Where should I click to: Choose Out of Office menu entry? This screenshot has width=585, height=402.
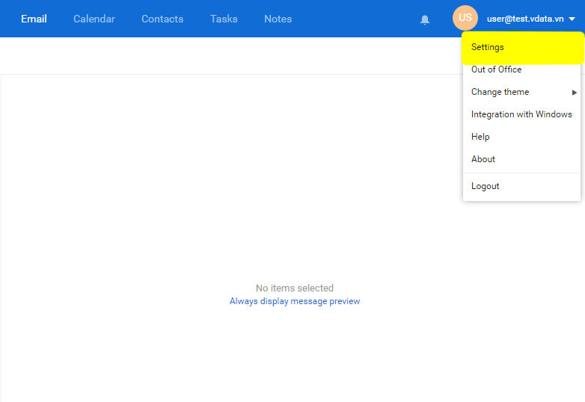(x=496, y=69)
